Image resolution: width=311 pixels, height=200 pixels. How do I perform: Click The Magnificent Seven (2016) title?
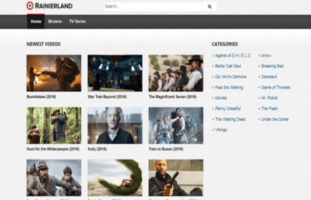(x=173, y=97)
